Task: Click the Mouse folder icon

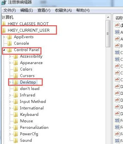Action: [x=16, y=121]
